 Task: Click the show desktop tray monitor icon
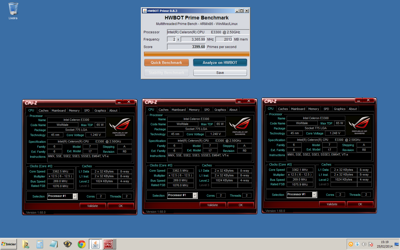click(x=397, y=244)
